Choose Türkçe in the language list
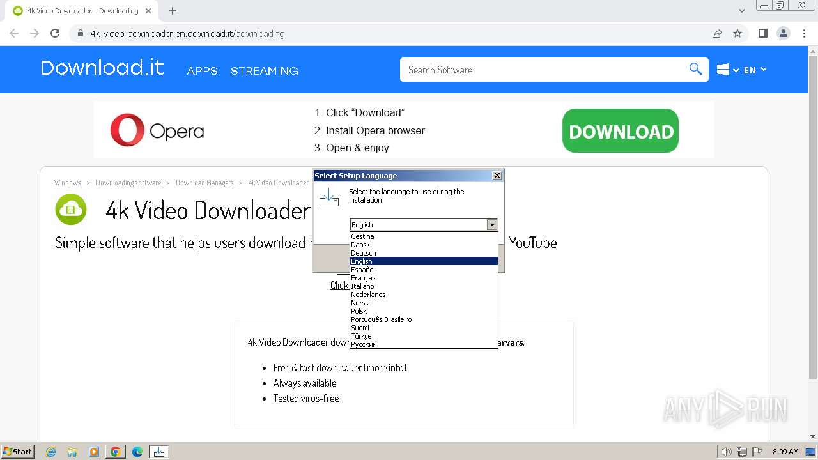The width and height of the screenshot is (818, 460). coord(424,336)
